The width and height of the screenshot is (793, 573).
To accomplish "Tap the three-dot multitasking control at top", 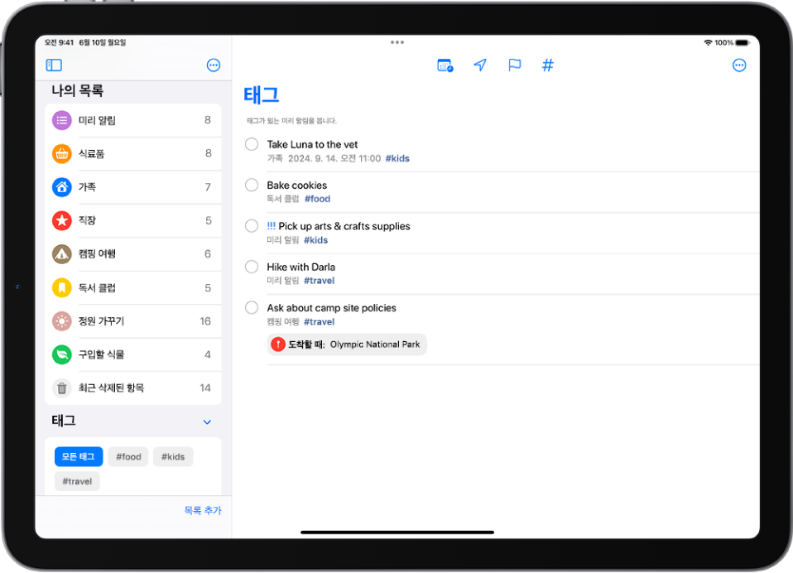I will click(x=397, y=42).
